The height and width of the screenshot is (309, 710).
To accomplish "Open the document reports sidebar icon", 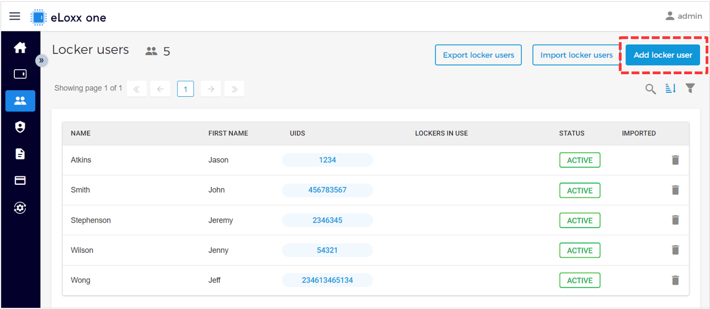I will (x=20, y=154).
